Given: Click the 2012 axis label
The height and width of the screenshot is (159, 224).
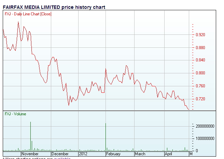Looking at the screenshot, I should (x=83, y=154).
